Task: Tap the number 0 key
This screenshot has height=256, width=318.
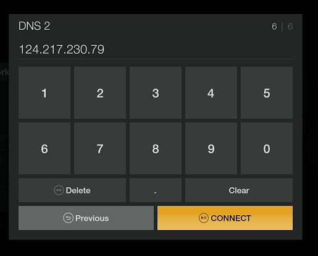Action: 267,148
